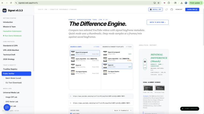Click the diff score 0 indicator
This screenshot has width=204, height=114.
(x=145, y=64)
